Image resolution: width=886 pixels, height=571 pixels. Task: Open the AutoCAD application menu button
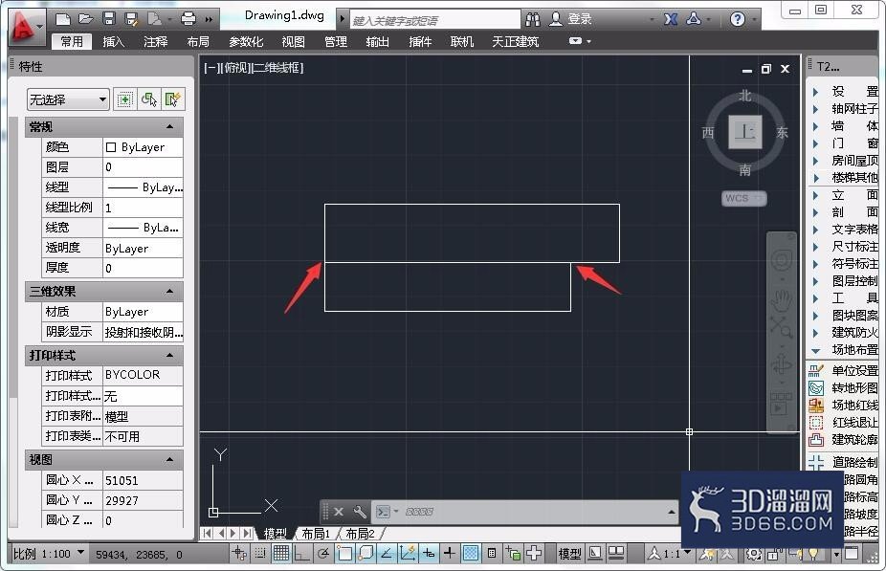(x=25, y=27)
